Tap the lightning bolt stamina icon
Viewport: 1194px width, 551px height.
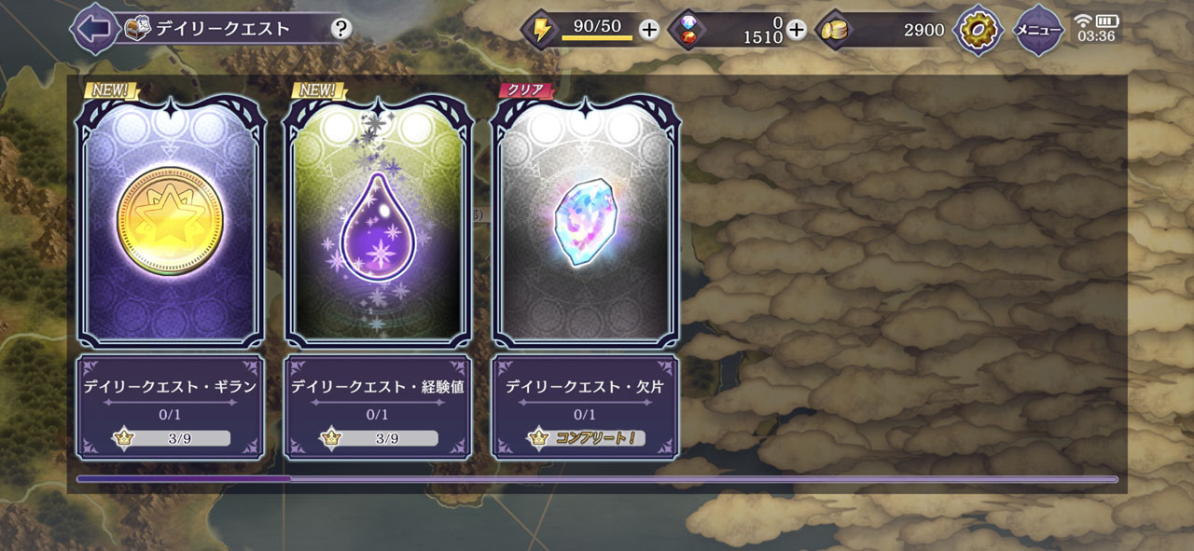[541, 29]
